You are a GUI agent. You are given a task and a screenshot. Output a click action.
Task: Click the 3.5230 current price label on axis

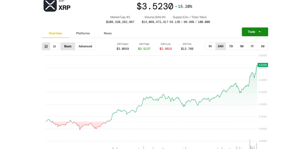(x=263, y=65)
